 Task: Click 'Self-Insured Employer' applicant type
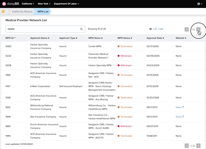click(x=71, y=86)
